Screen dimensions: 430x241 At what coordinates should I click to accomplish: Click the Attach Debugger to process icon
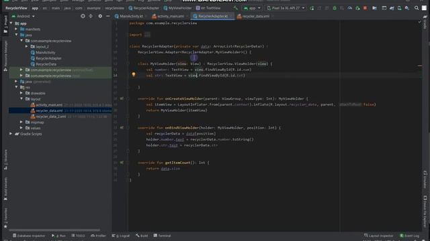coord(357,8)
